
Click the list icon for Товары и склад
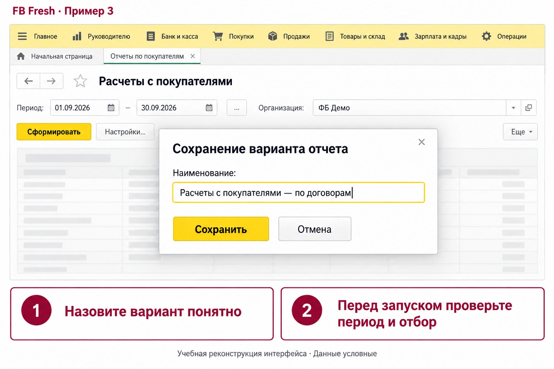329,36
